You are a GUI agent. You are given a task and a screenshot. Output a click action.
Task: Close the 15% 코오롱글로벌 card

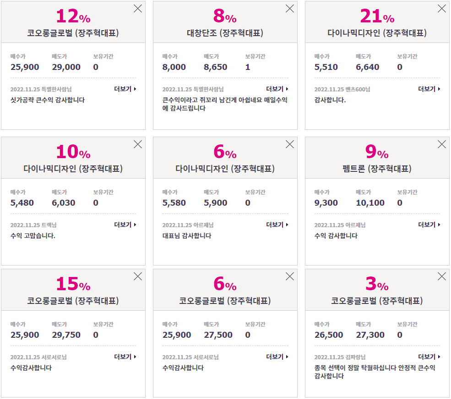(138, 276)
